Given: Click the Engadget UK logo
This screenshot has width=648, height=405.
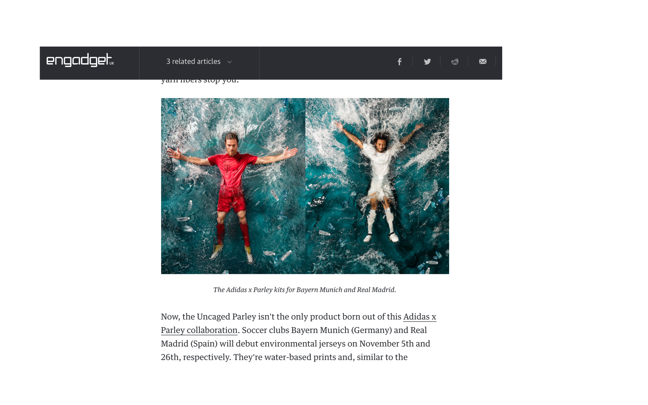Looking at the screenshot, I should pos(80,60).
